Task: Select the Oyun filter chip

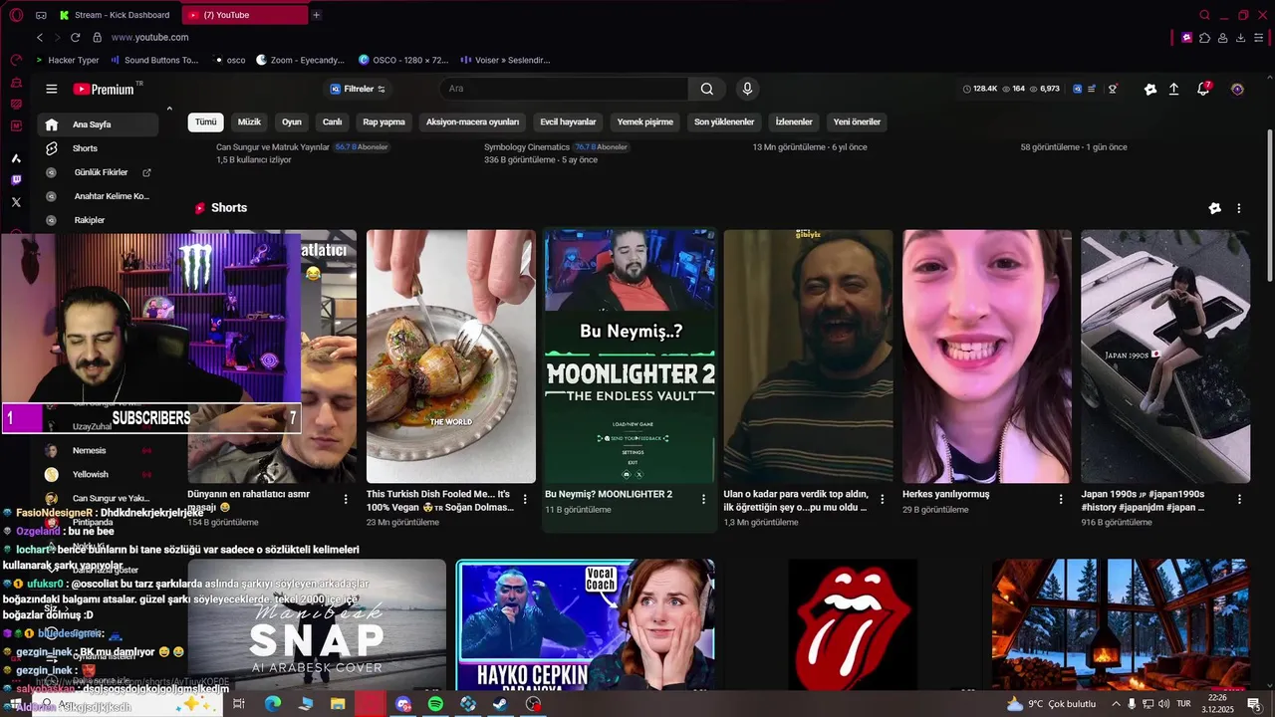Action: point(292,121)
